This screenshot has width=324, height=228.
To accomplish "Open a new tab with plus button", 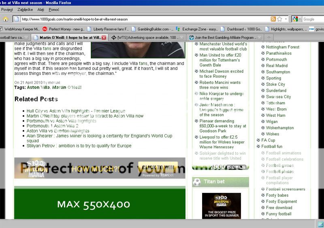I will 269,38.
